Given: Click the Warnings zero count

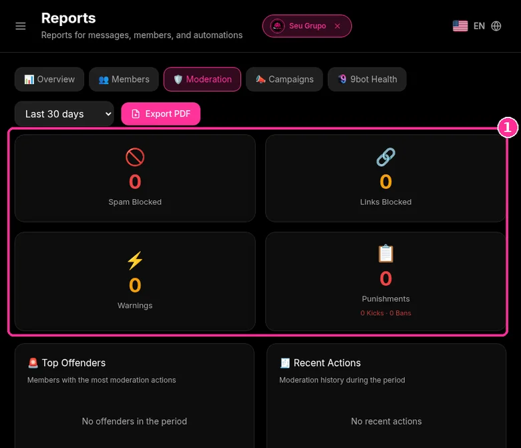Looking at the screenshot, I should click(x=135, y=285).
